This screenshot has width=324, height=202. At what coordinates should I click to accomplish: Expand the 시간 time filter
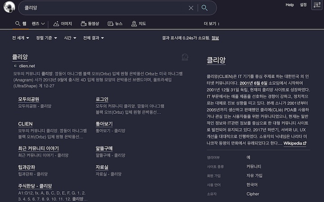pos(70,38)
